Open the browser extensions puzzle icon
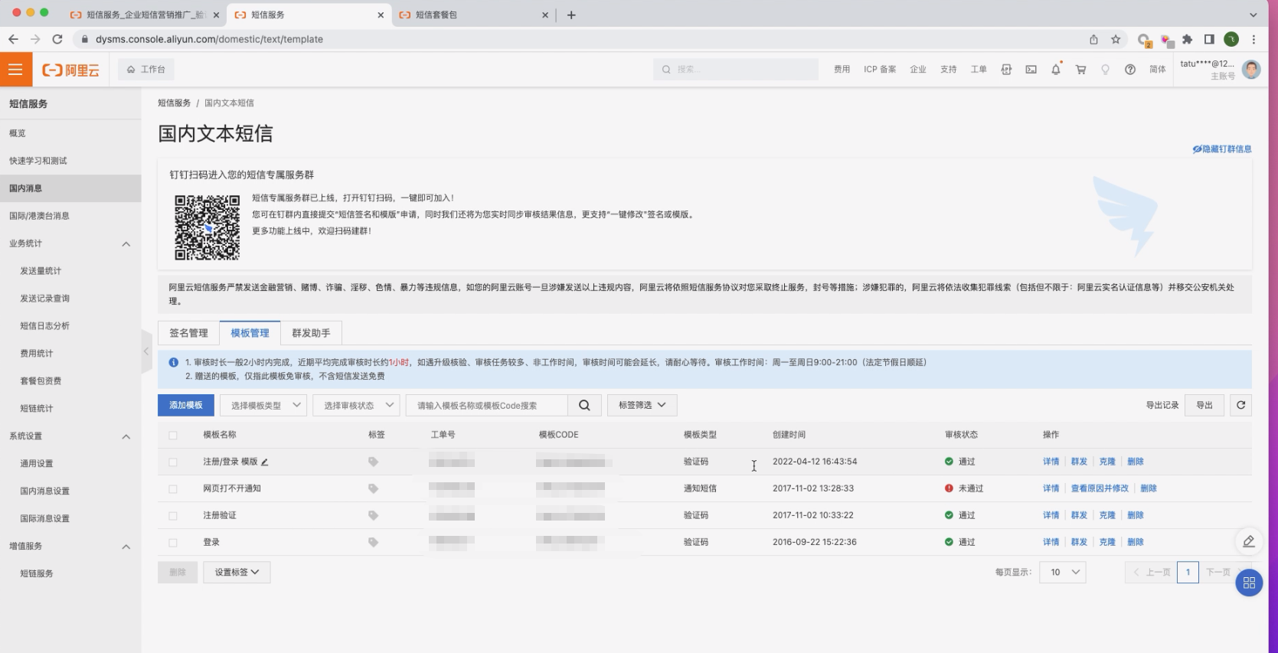Image resolution: width=1278 pixels, height=653 pixels. (1187, 39)
